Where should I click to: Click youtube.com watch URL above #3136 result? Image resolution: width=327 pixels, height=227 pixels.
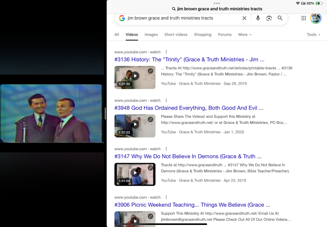tap(138, 52)
